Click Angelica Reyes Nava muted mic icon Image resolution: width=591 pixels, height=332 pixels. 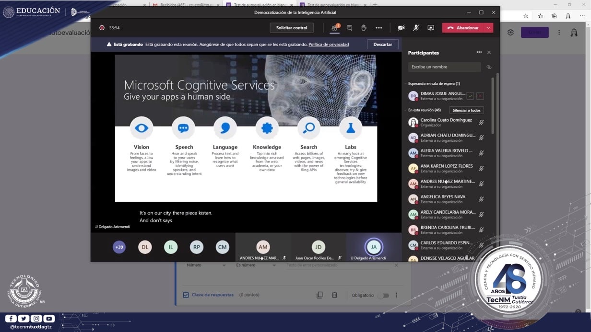[x=481, y=199]
